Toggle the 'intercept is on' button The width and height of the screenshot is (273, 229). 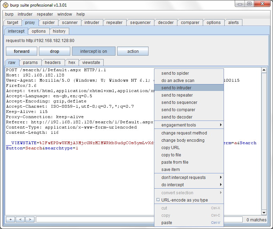pos(94,51)
